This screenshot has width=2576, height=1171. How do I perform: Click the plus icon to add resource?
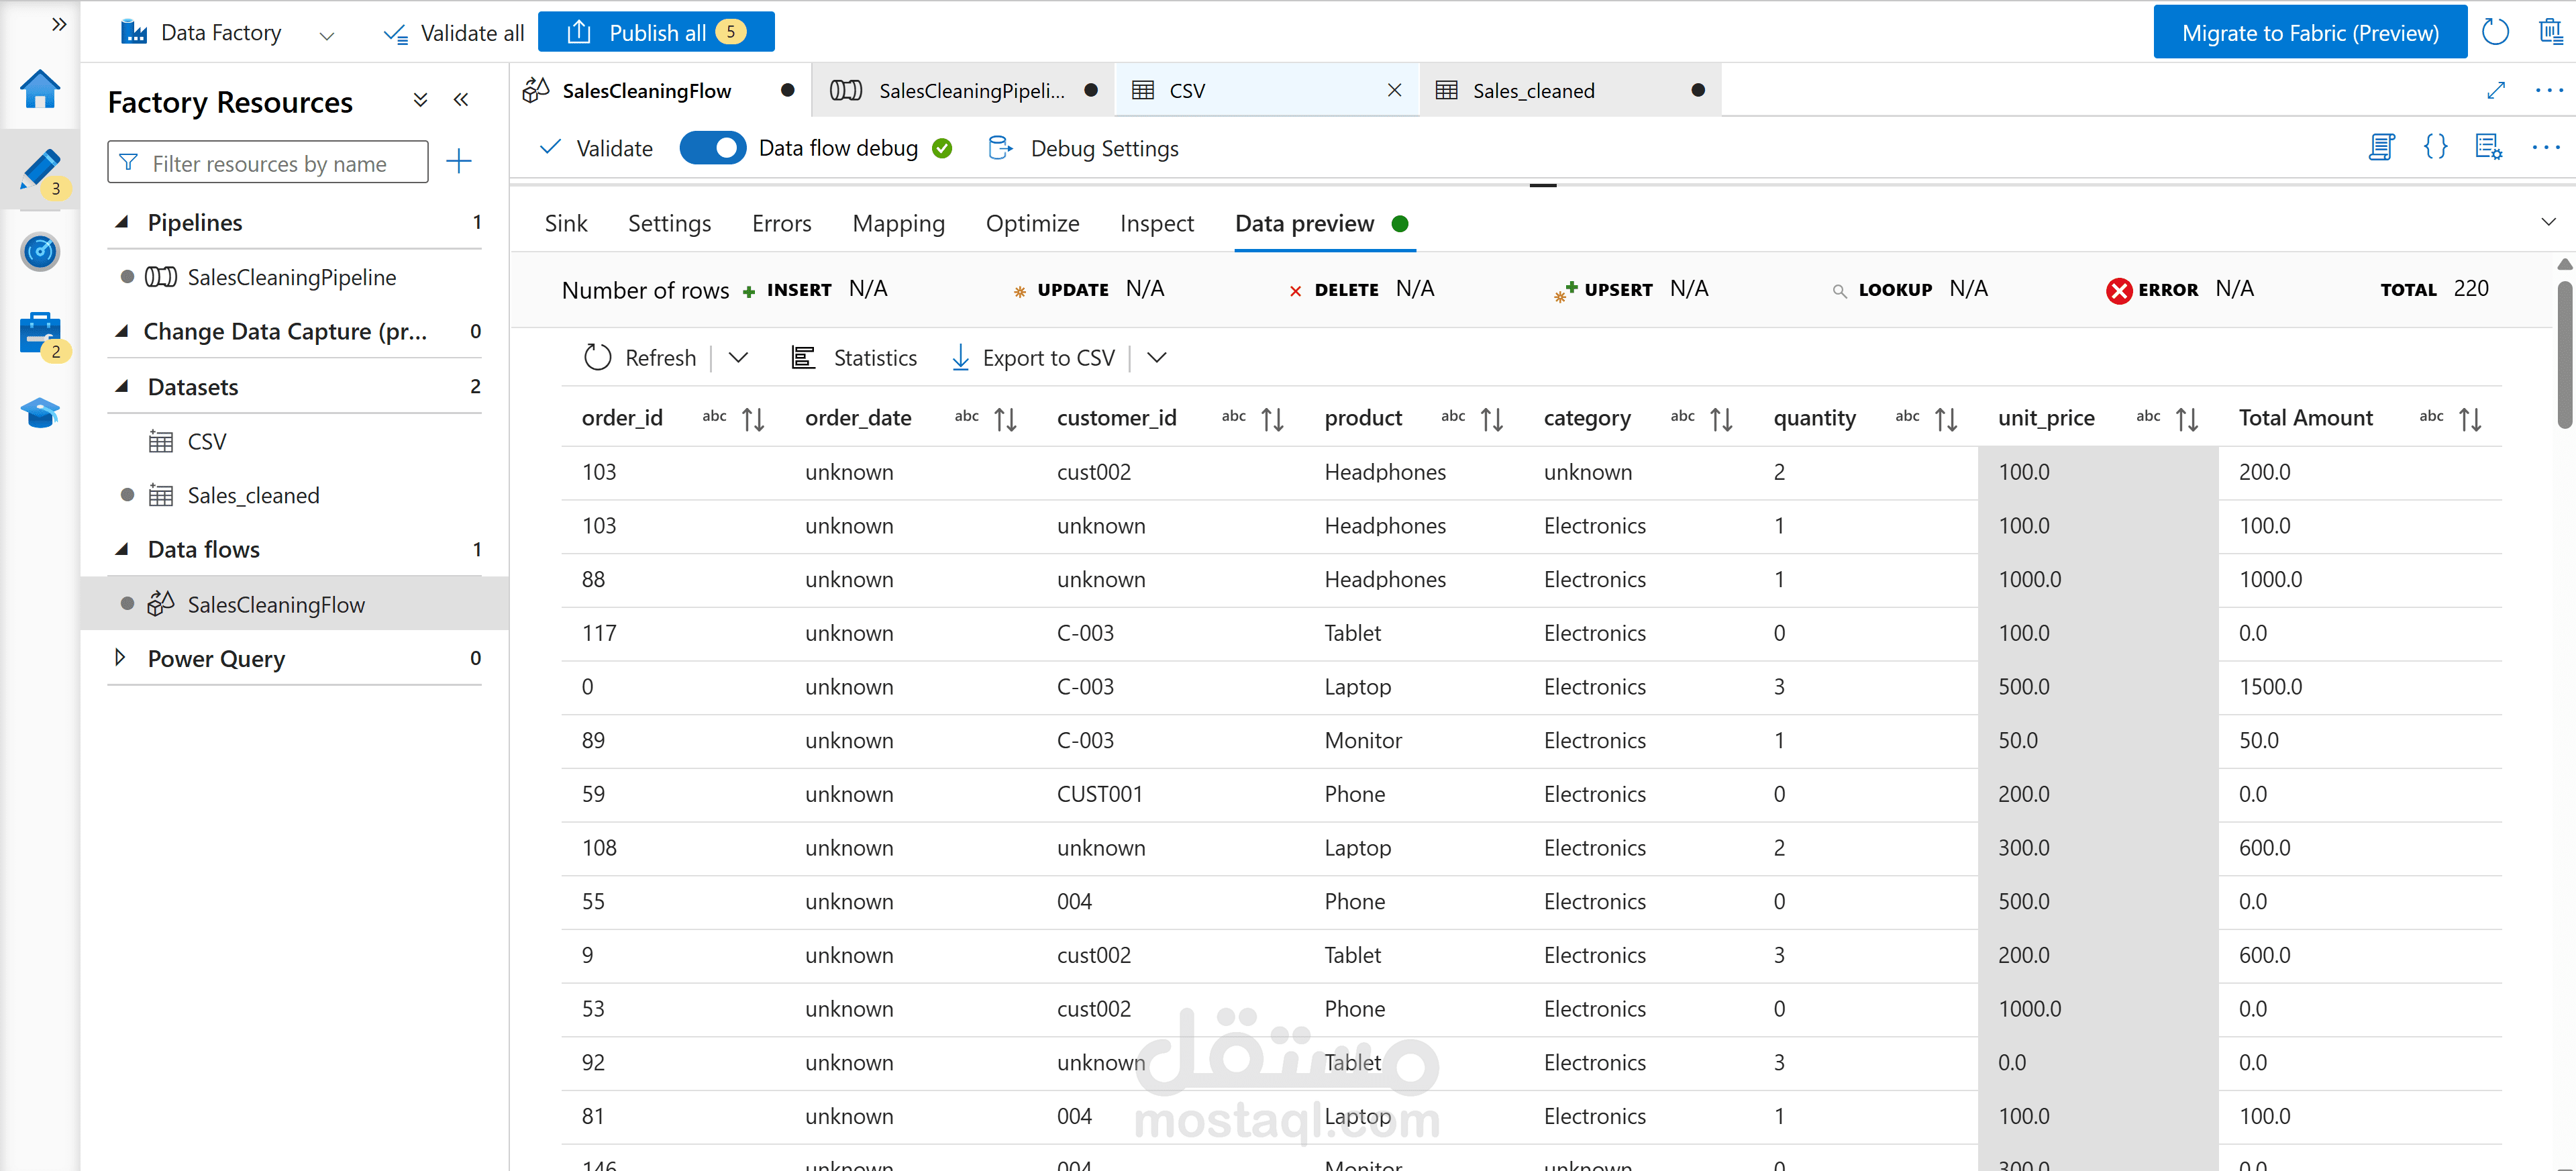point(458,162)
